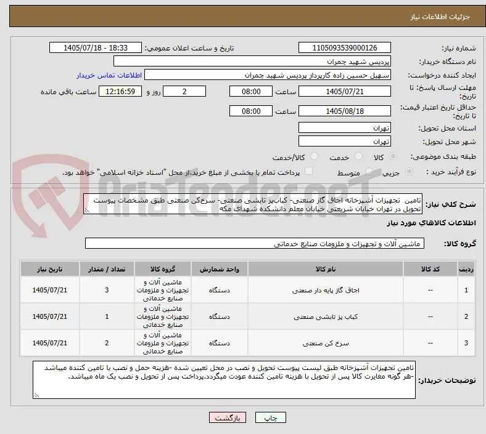Click the گروه کالا field ماشین آلات
The width and height of the screenshot is (486, 434).
pyautogui.click(x=255, y=243)
